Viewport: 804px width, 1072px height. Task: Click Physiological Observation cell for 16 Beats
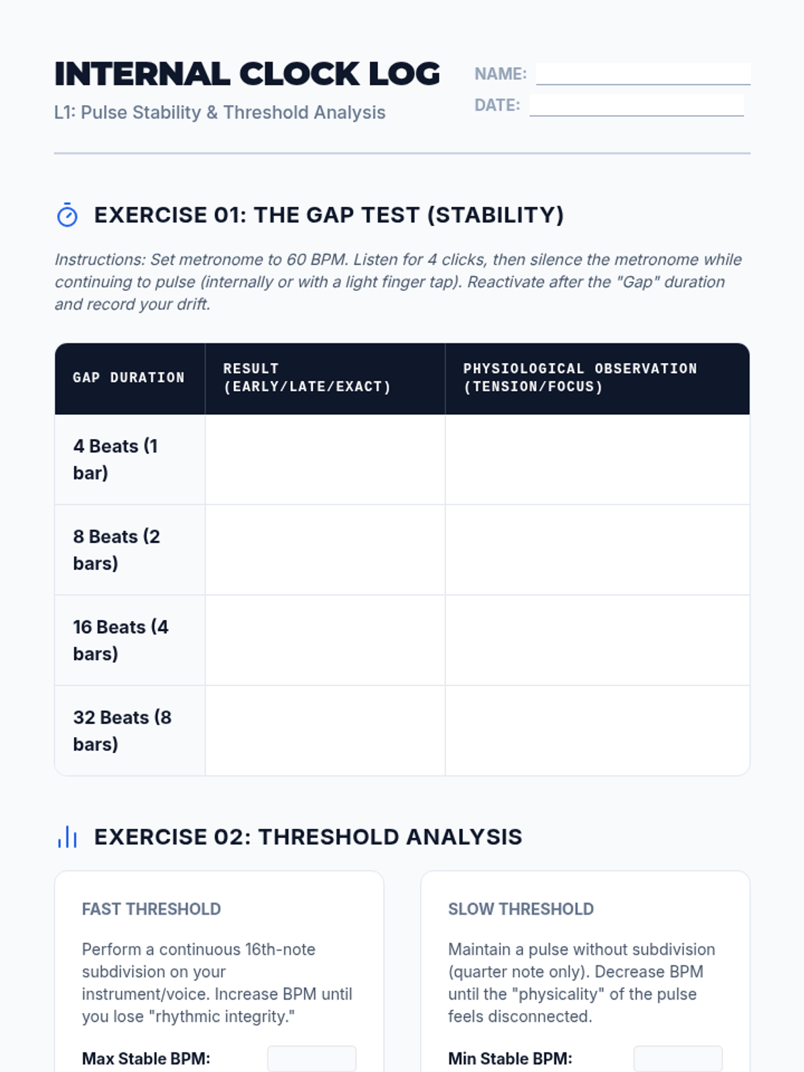click(598, 641)
